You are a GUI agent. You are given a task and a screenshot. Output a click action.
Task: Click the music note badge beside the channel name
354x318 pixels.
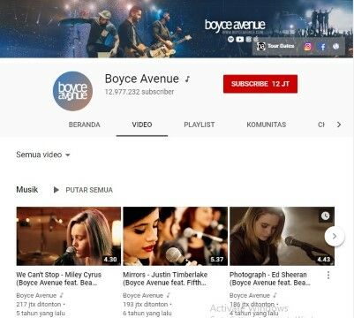187,79
